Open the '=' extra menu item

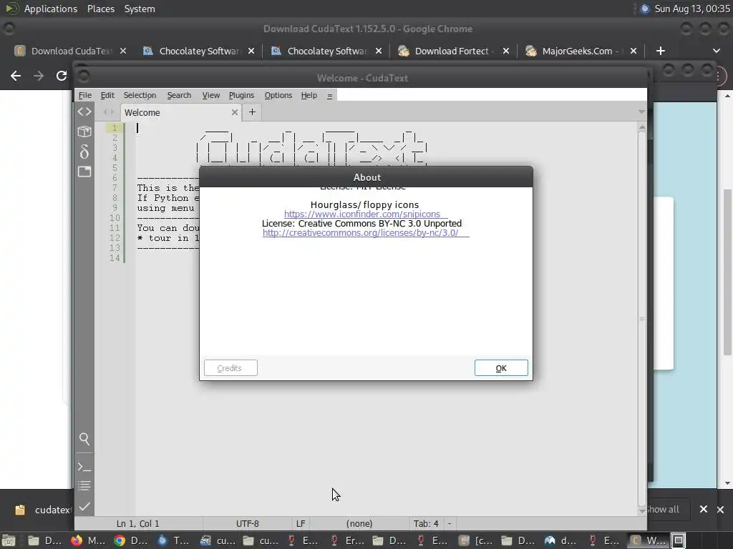[329, 96]
